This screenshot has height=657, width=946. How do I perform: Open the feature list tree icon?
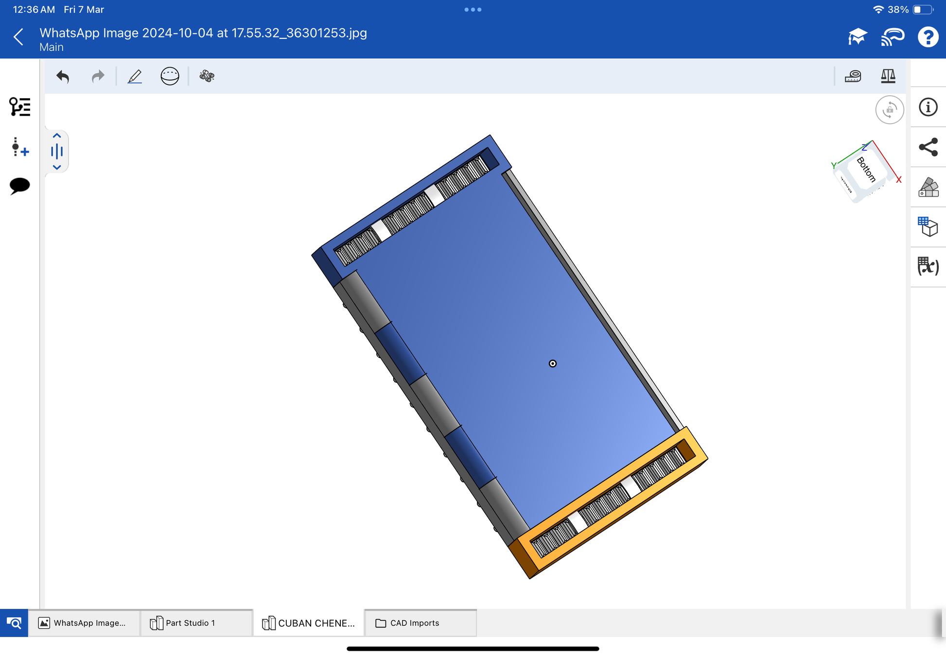tap(20, 107)
